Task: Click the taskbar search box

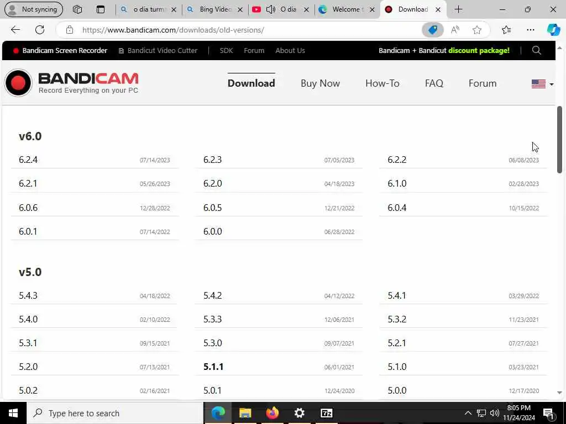Action: 115,413
